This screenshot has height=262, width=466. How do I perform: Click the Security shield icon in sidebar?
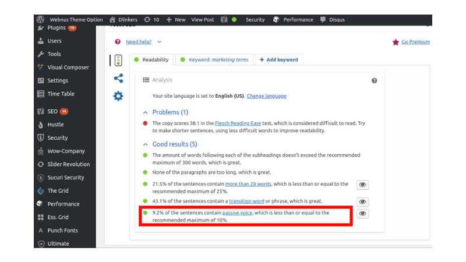(x=41, y=138)
